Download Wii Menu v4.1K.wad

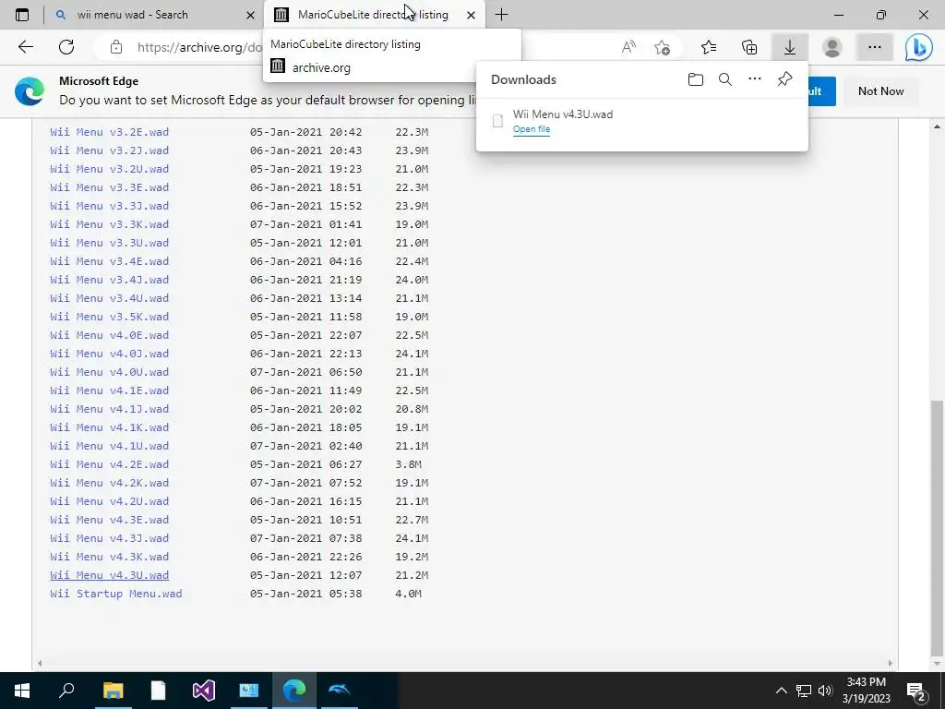click(x=110, y=427)
